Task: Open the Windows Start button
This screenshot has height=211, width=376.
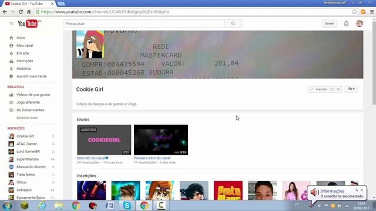Action: 7,206
